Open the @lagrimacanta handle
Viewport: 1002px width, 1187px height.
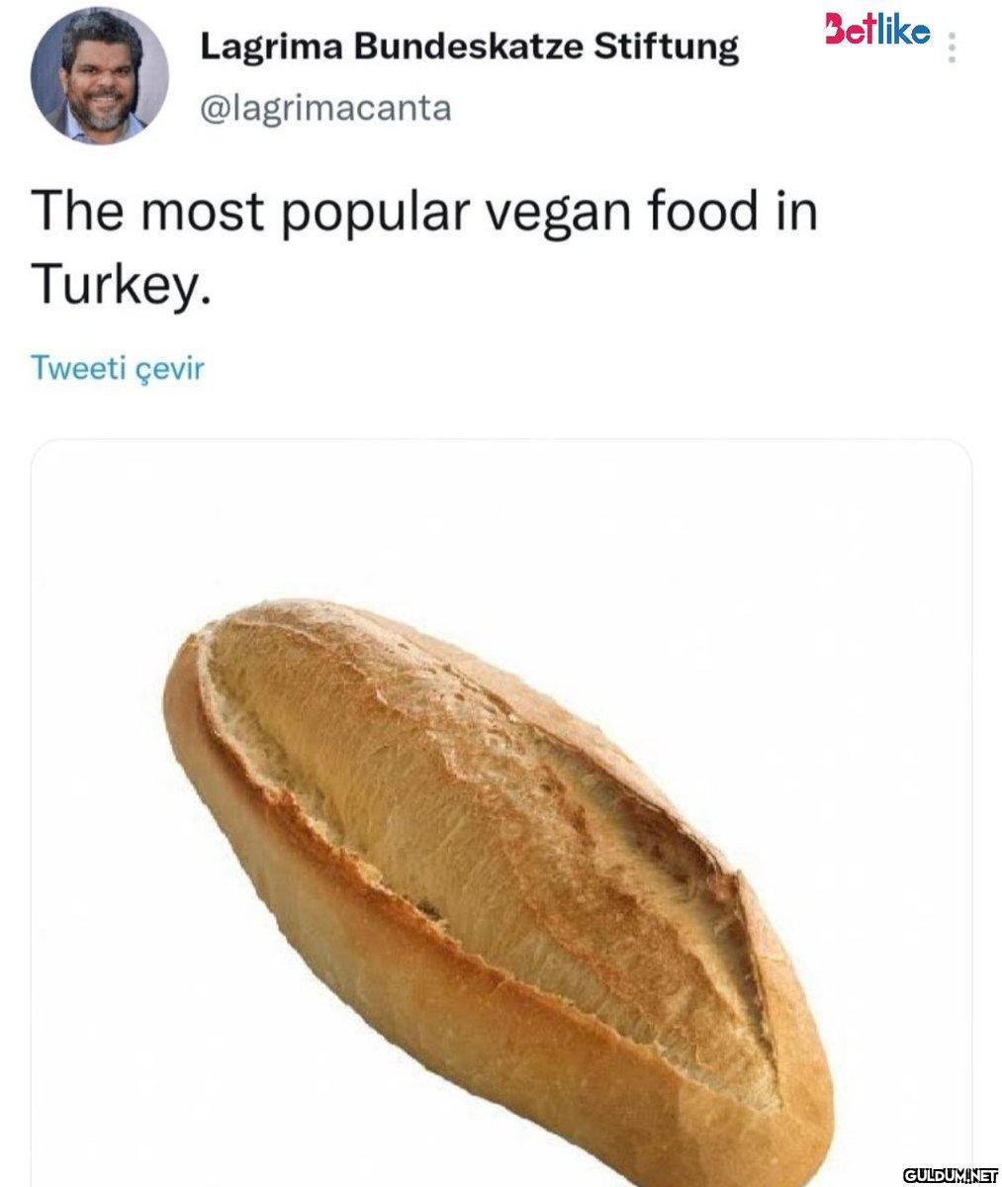(325, 107)
